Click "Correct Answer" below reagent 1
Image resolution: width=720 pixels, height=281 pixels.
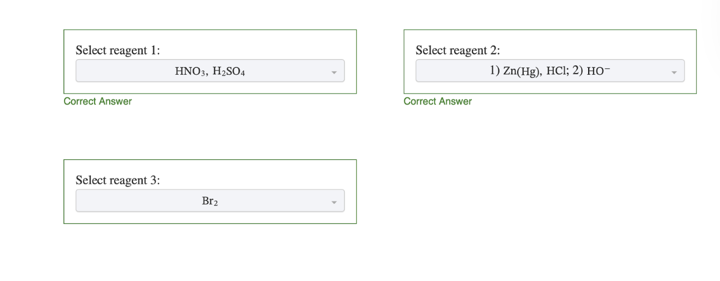coord(97,101)
